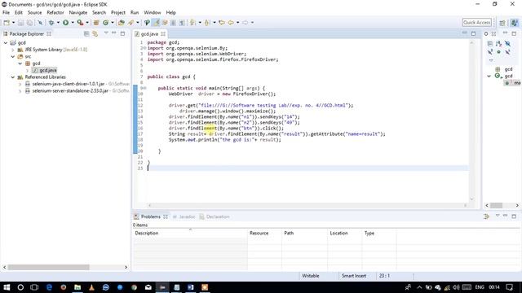Collapse the src folder node
522x293 pixels.
click(x=13, y=56)
